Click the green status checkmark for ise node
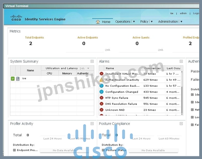Screen dimensions: 202x159 [x=13, y=78]
